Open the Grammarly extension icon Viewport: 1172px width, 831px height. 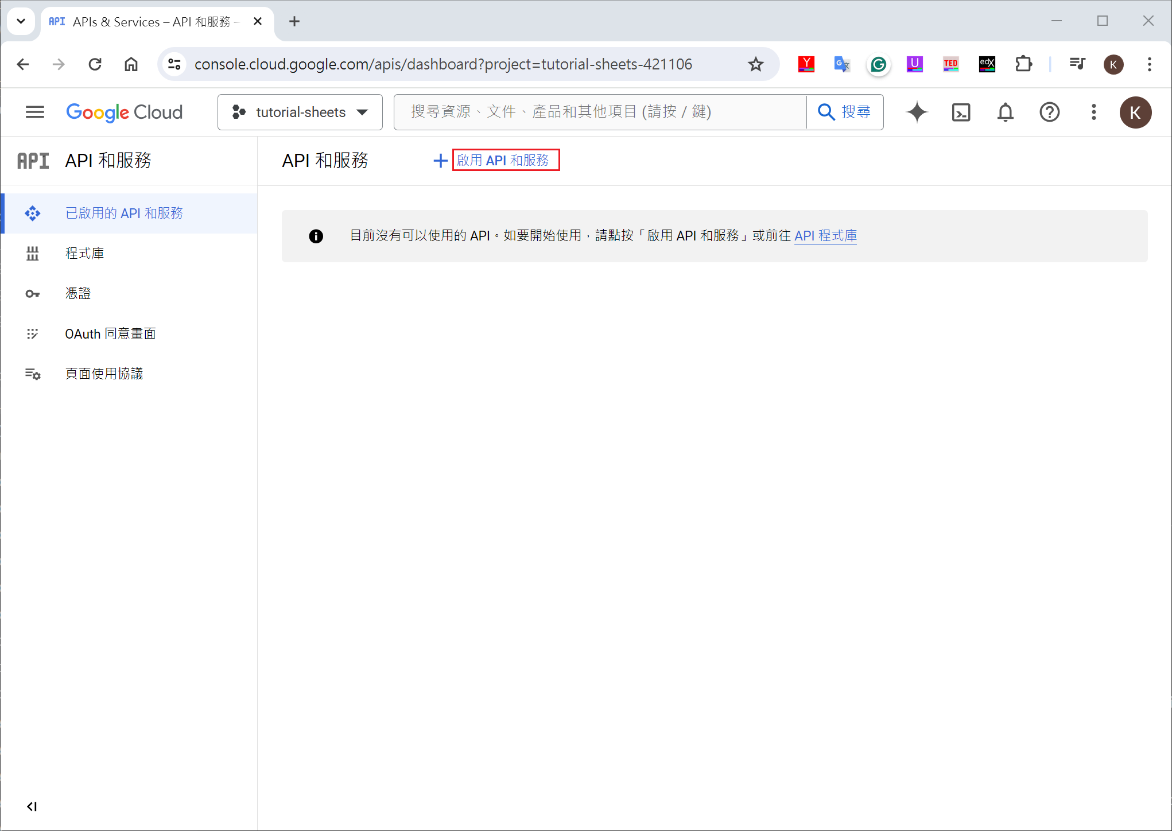coord(878,64)
